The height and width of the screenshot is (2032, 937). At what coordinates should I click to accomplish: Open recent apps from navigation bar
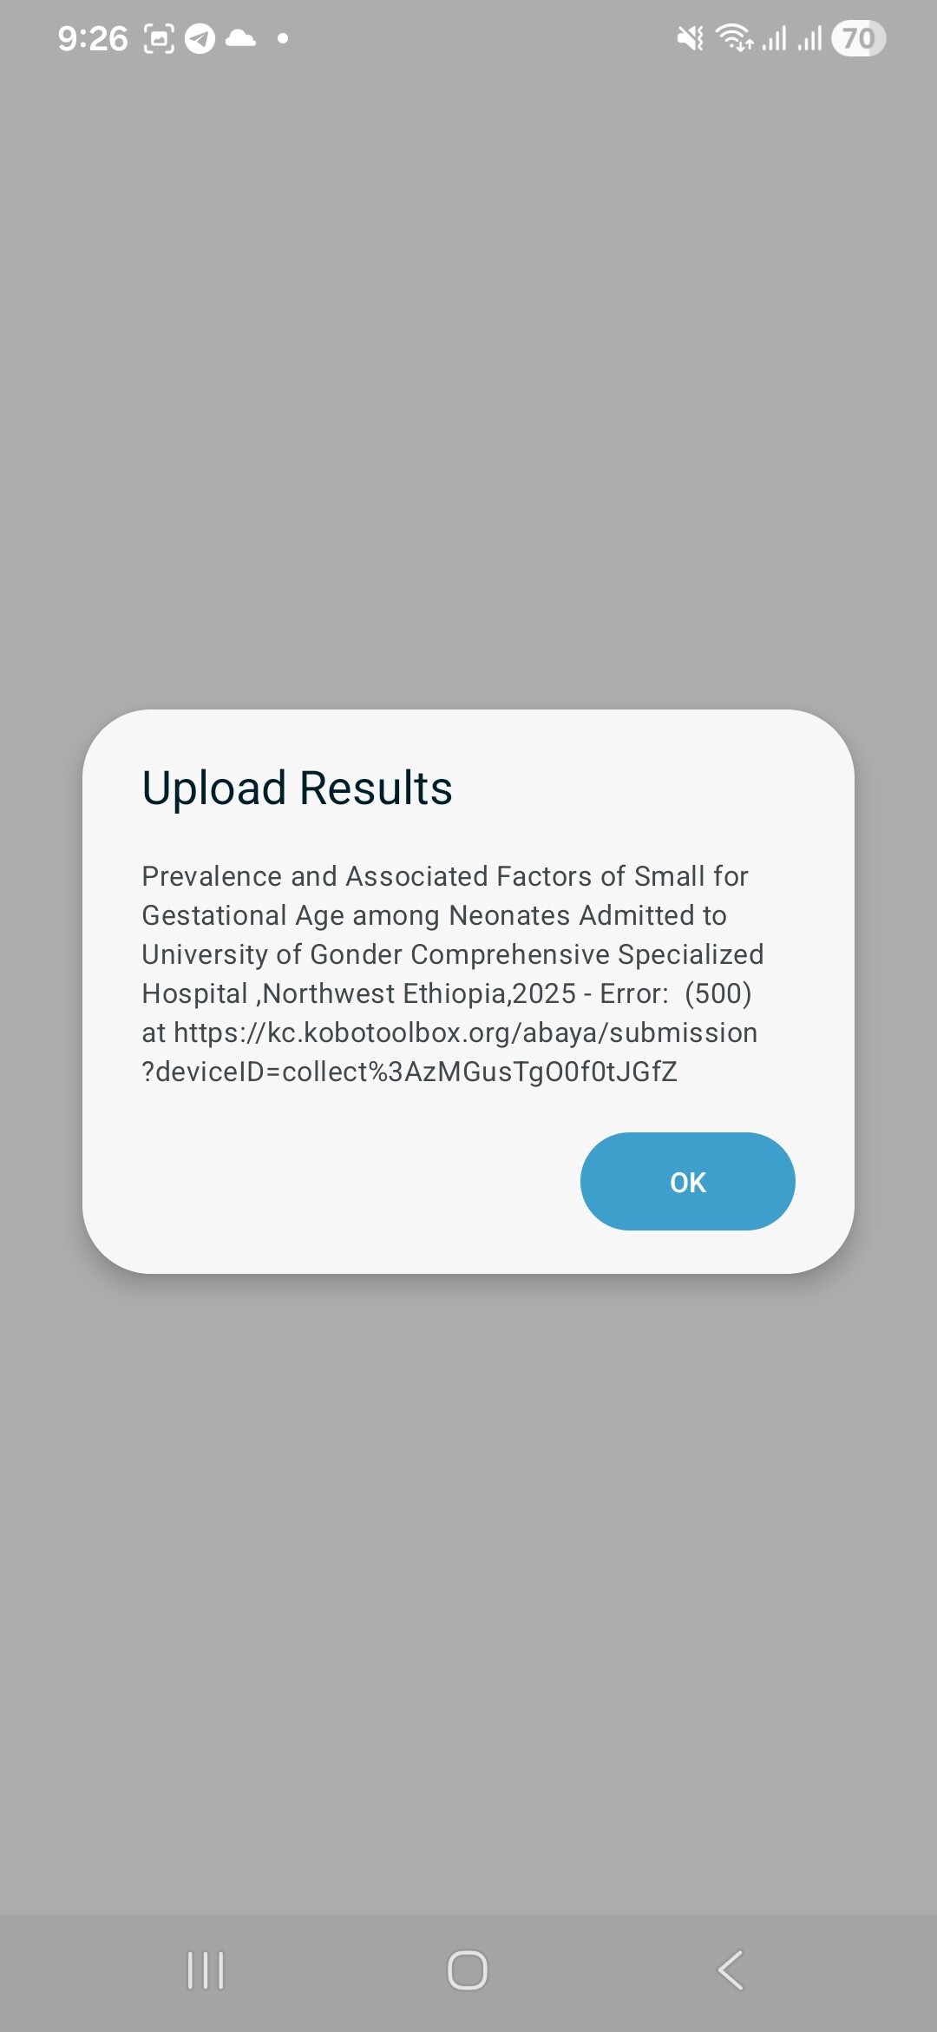point(206,1969)
